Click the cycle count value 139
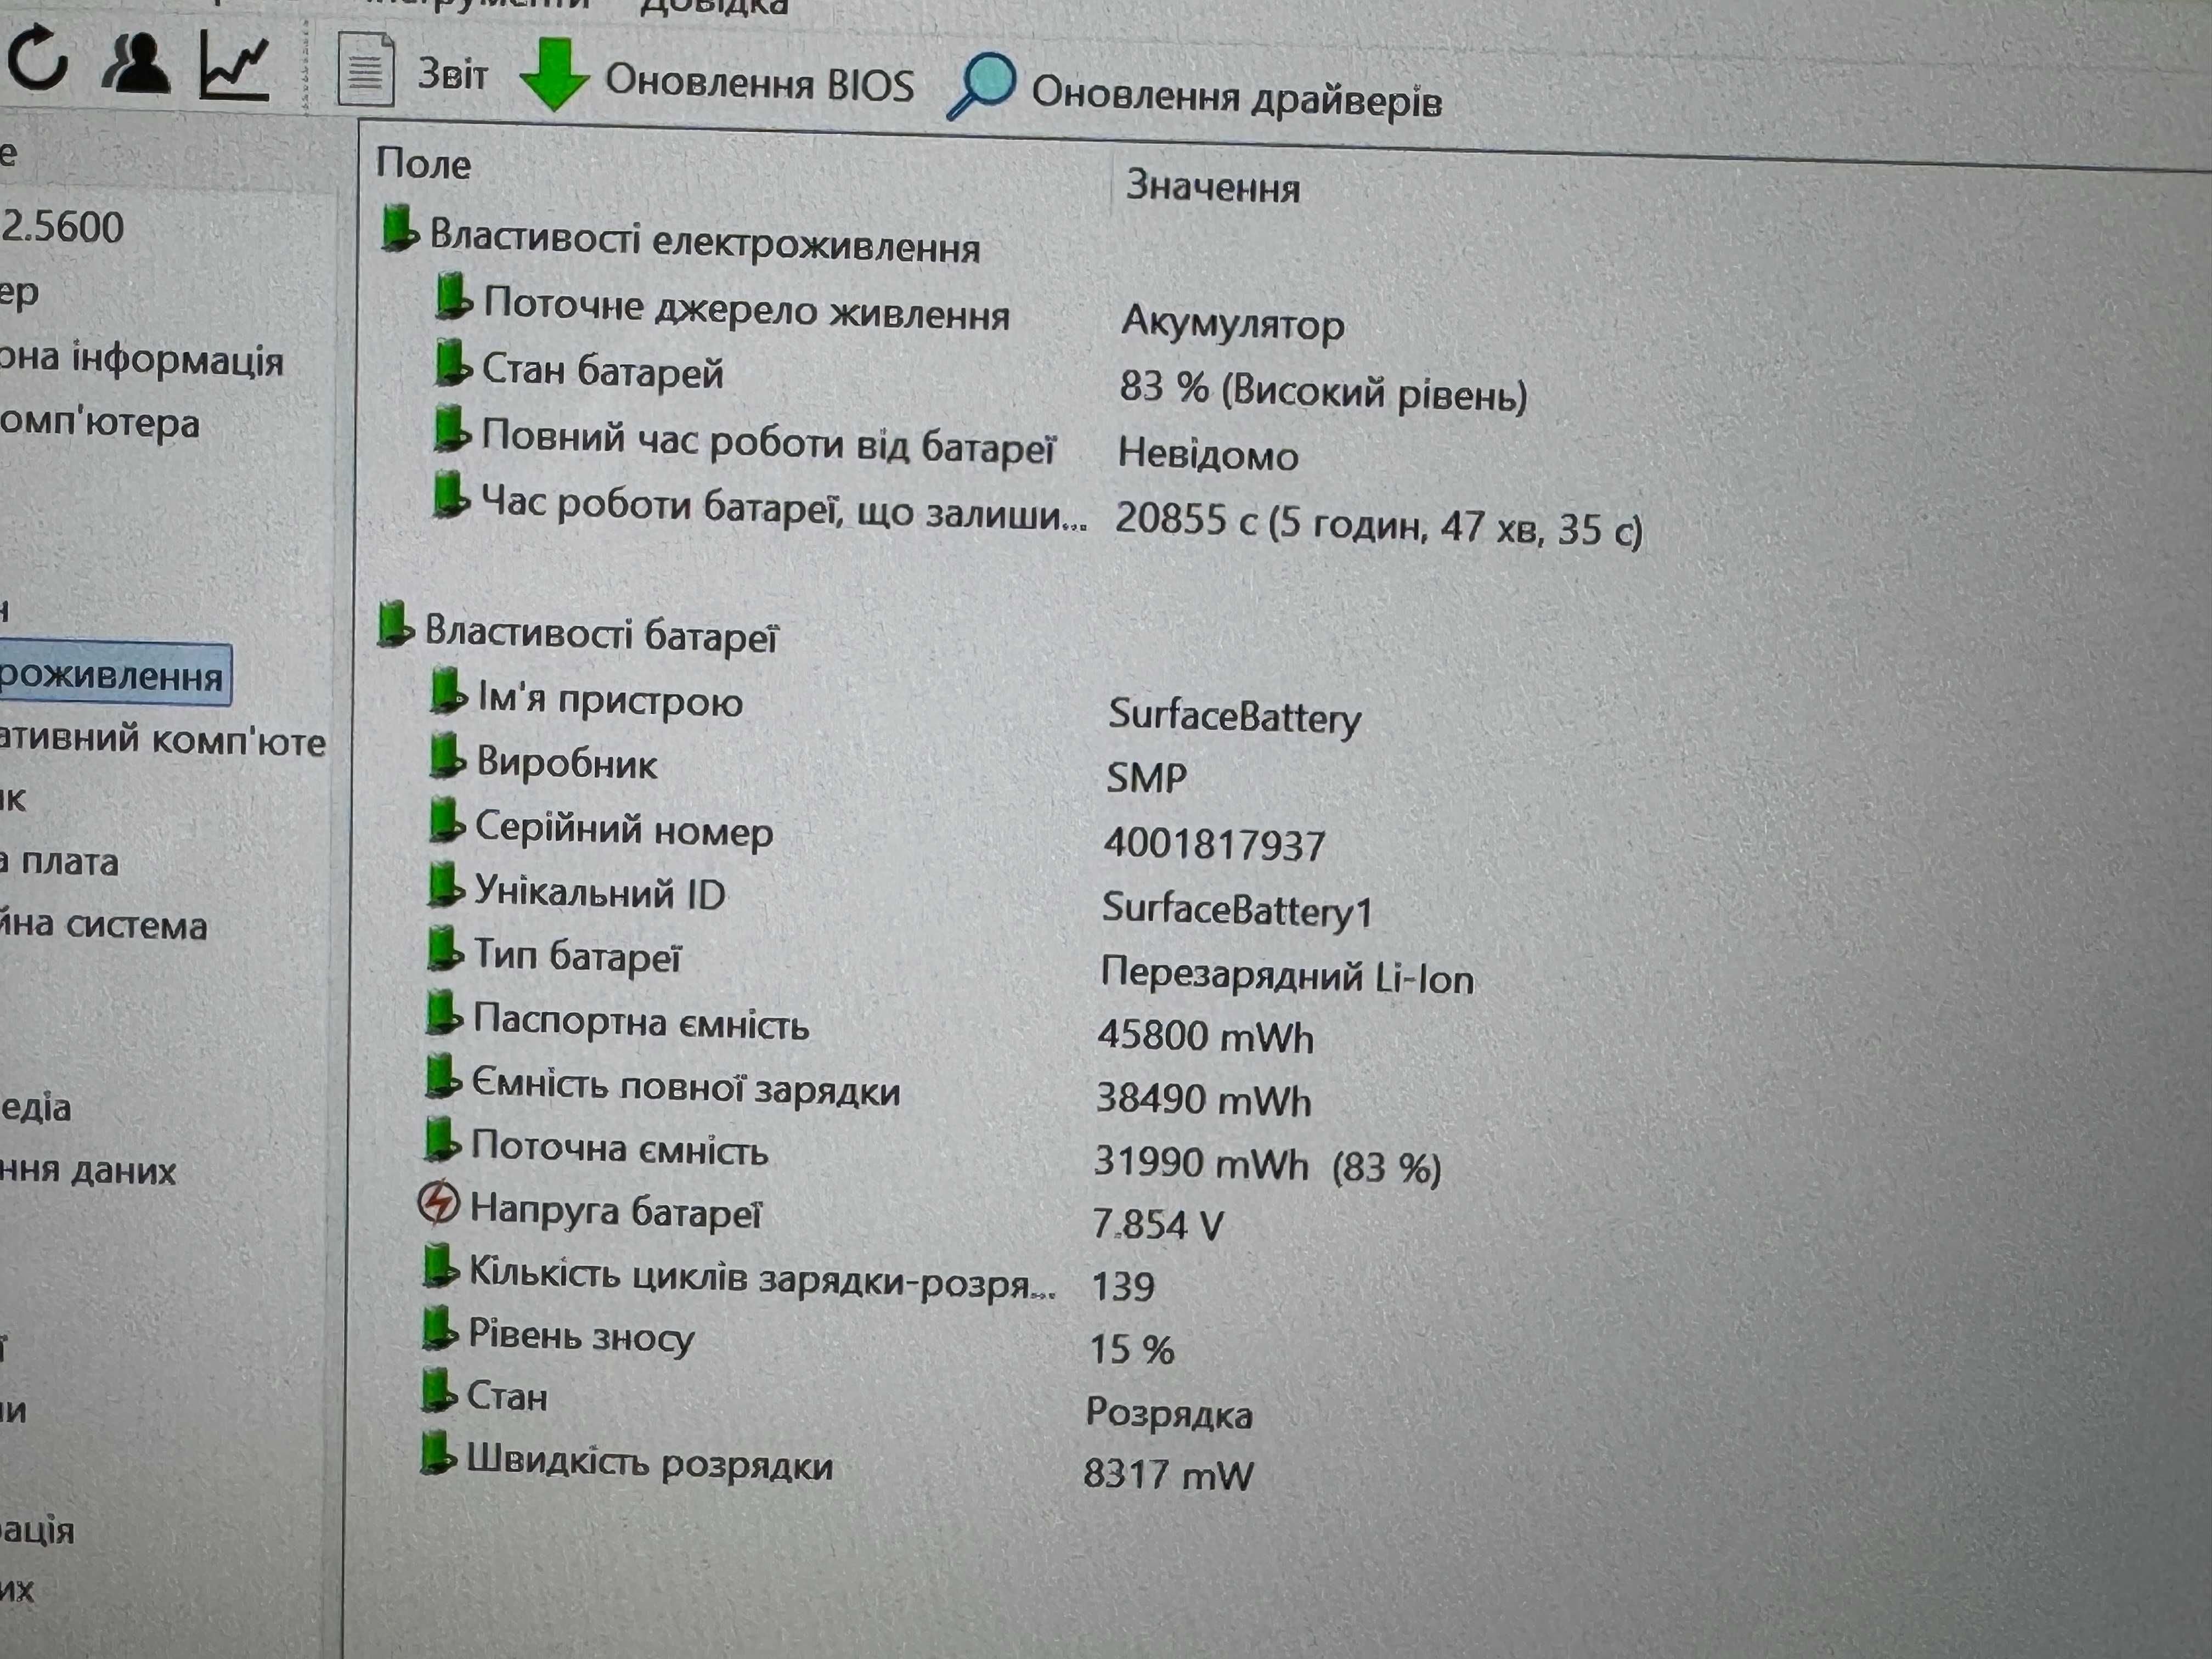 (1123, 1286)
